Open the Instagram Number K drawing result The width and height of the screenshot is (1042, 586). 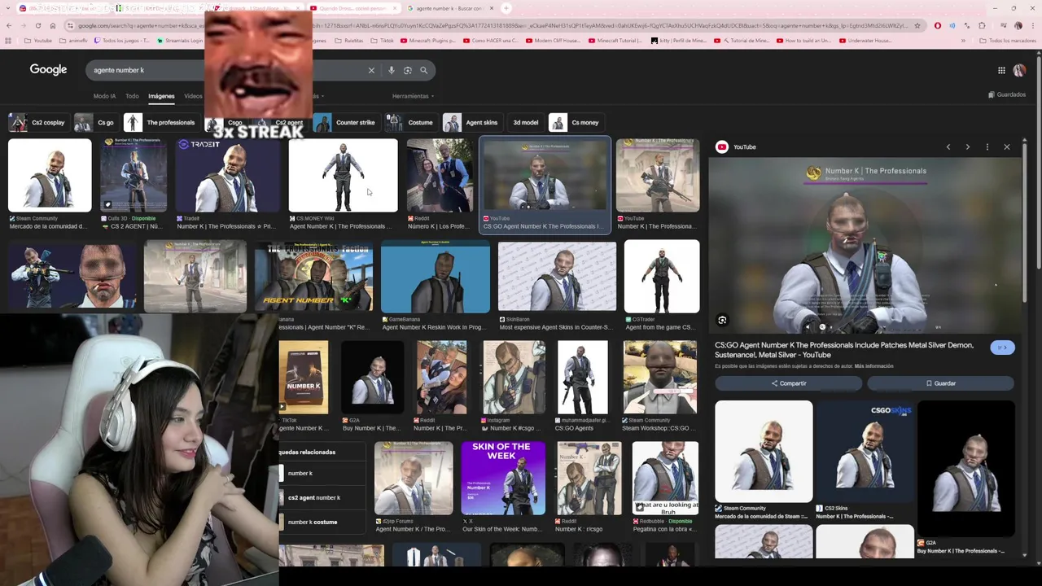coord(514,378)
